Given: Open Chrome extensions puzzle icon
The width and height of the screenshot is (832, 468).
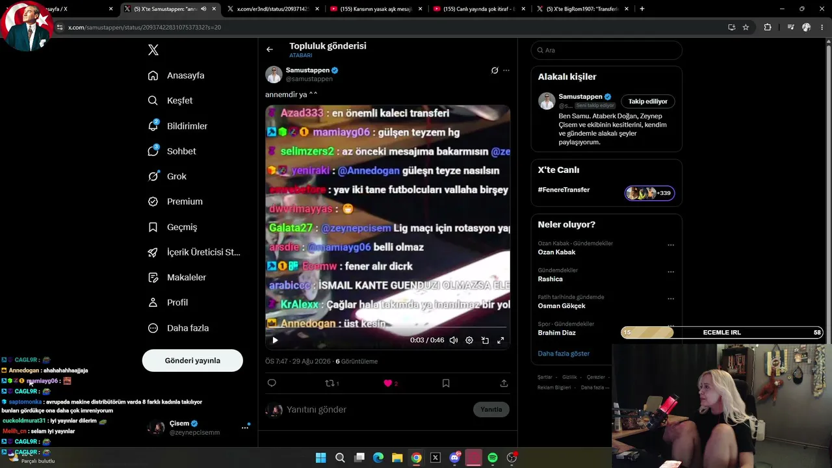Looking at the screenshot, I should coord(768,27).
